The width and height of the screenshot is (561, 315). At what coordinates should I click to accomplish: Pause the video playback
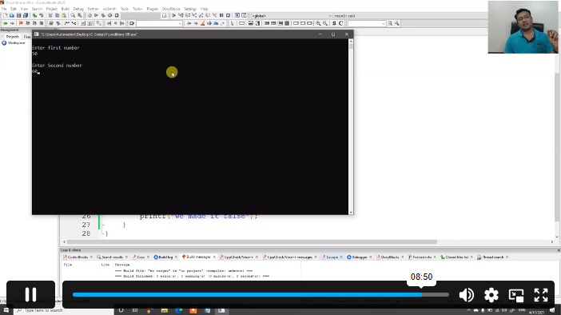pyautogui.click(x=31, y=294)
